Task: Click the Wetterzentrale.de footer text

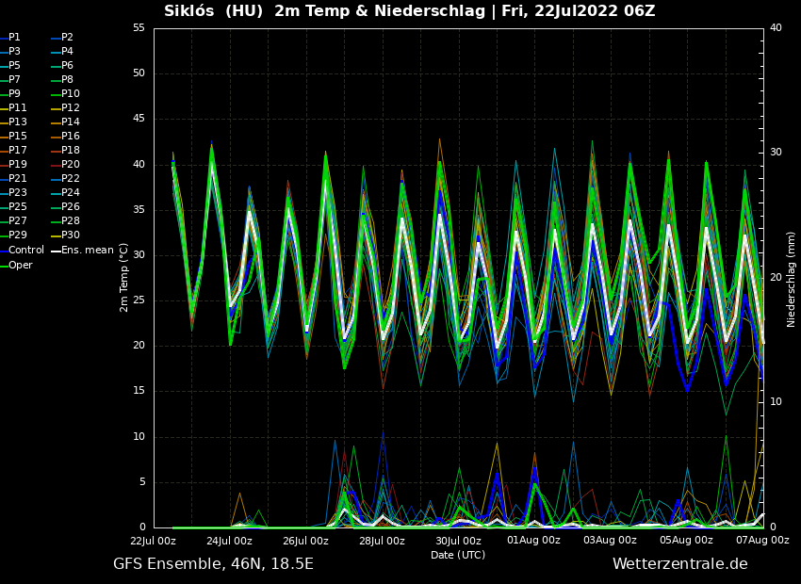Action: click(x=679, y=564)
